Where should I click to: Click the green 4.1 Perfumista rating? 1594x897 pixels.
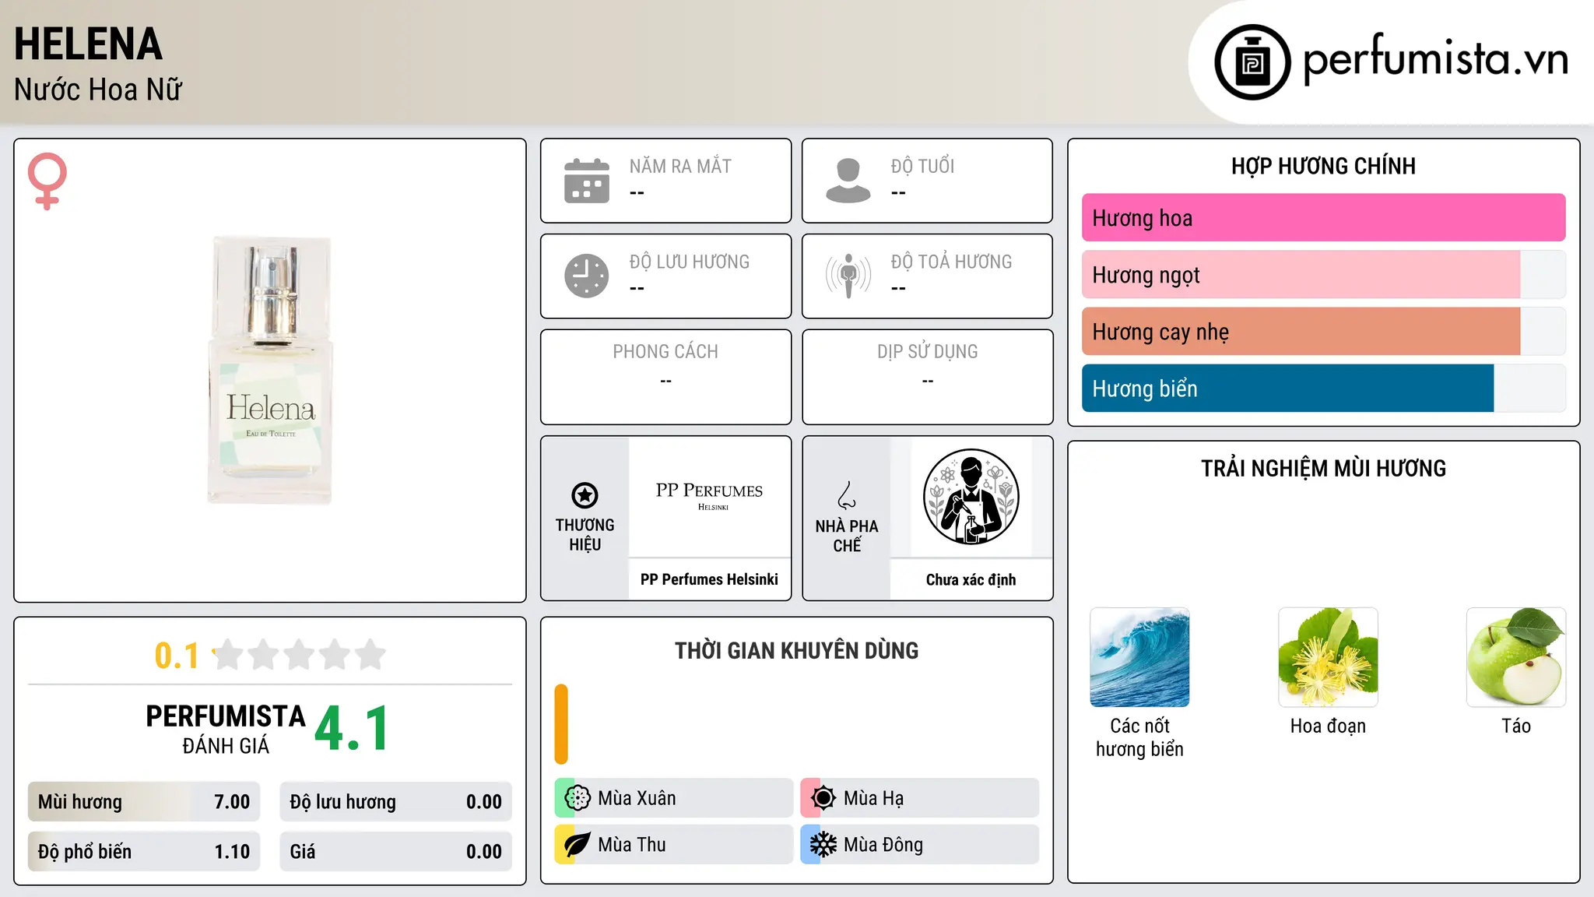click(x=352, y=729)
